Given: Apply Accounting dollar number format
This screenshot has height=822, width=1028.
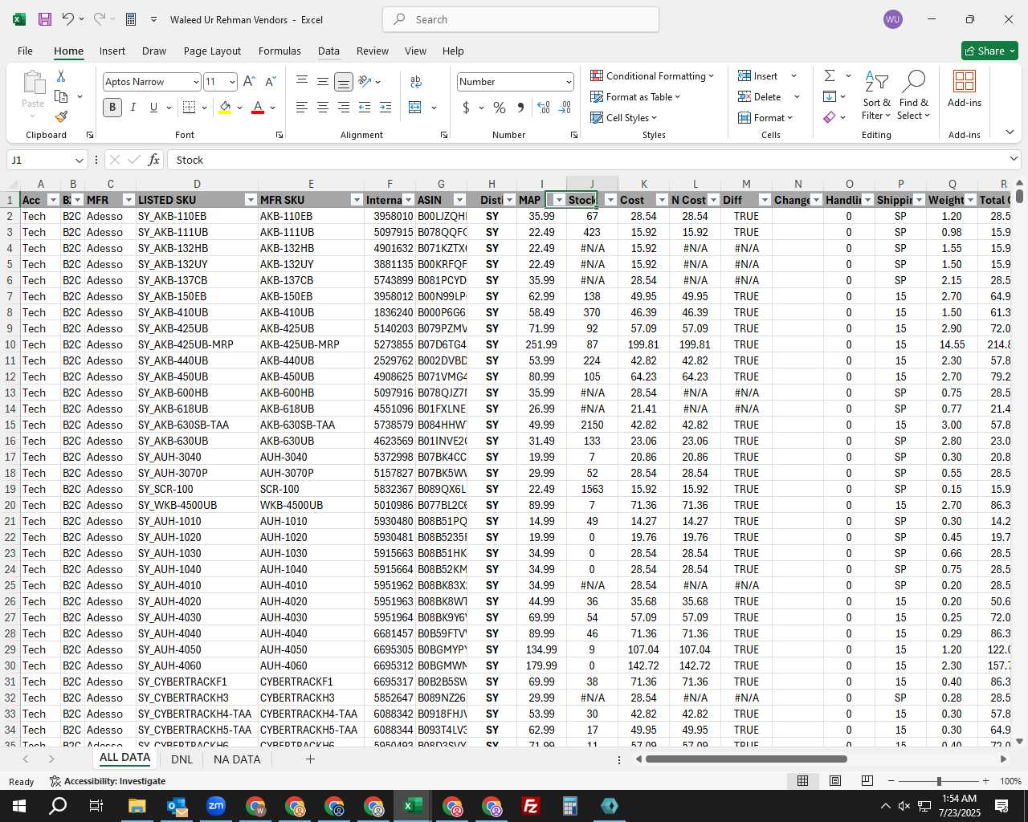Looking at the screenshot, I should (x=466, y=107).
